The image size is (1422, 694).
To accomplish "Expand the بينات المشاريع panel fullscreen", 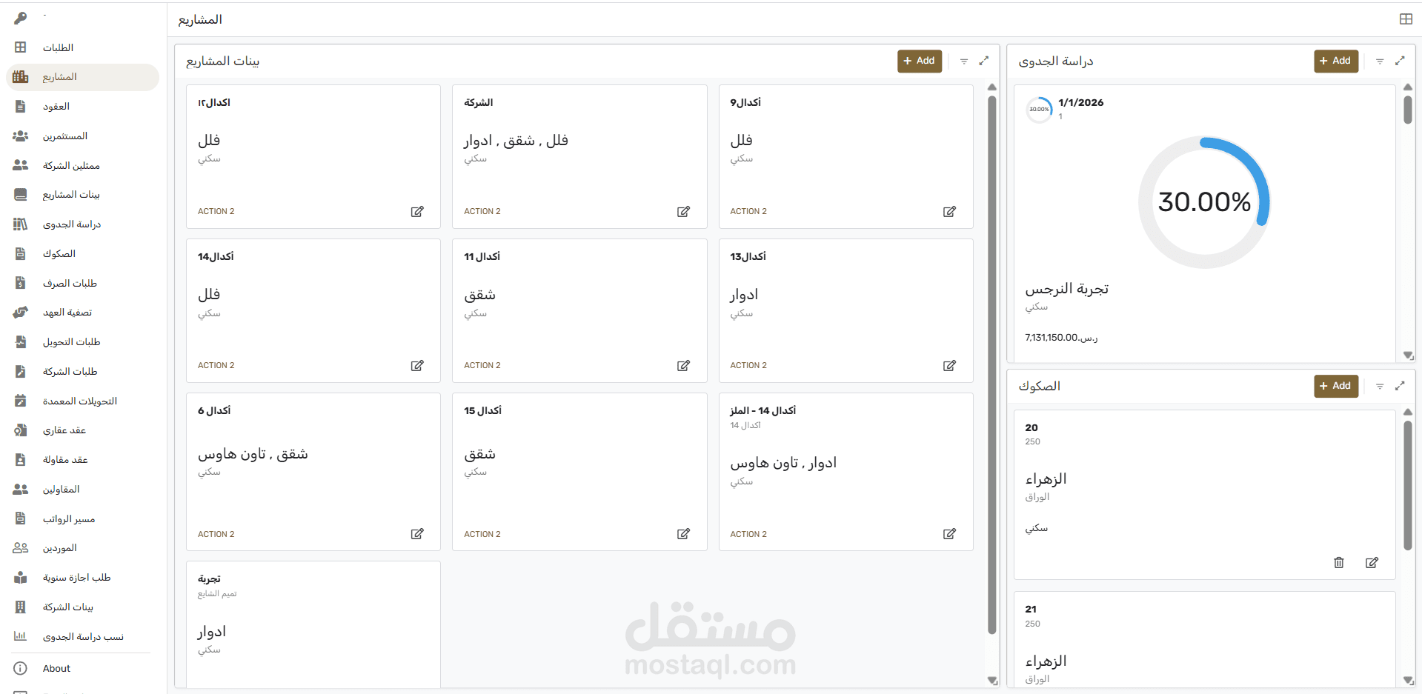I will click(x=984, y=61).
